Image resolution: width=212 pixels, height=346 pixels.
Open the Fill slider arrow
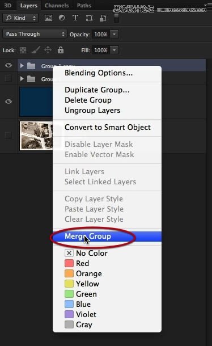coord(114,50)
